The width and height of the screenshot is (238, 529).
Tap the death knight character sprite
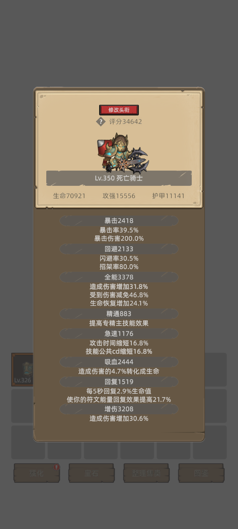(x=123, y=153)
